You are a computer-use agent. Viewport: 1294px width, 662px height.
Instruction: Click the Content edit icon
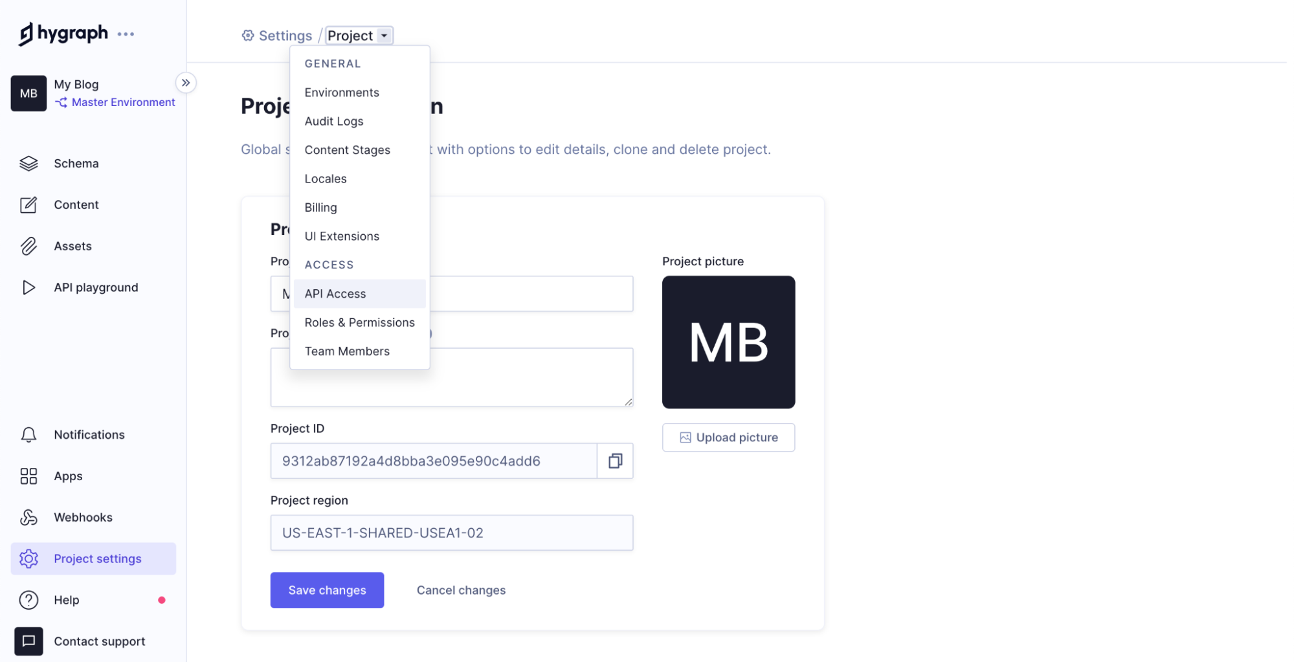click(x=28, y=205)
